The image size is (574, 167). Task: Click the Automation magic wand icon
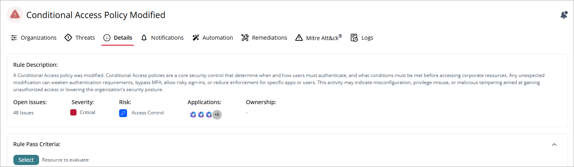(196, 38)
